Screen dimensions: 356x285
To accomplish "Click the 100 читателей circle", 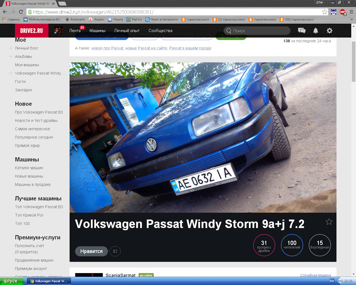I will coord(292,245).
